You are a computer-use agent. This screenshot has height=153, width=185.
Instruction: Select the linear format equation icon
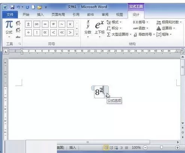[x=18, y=30]
